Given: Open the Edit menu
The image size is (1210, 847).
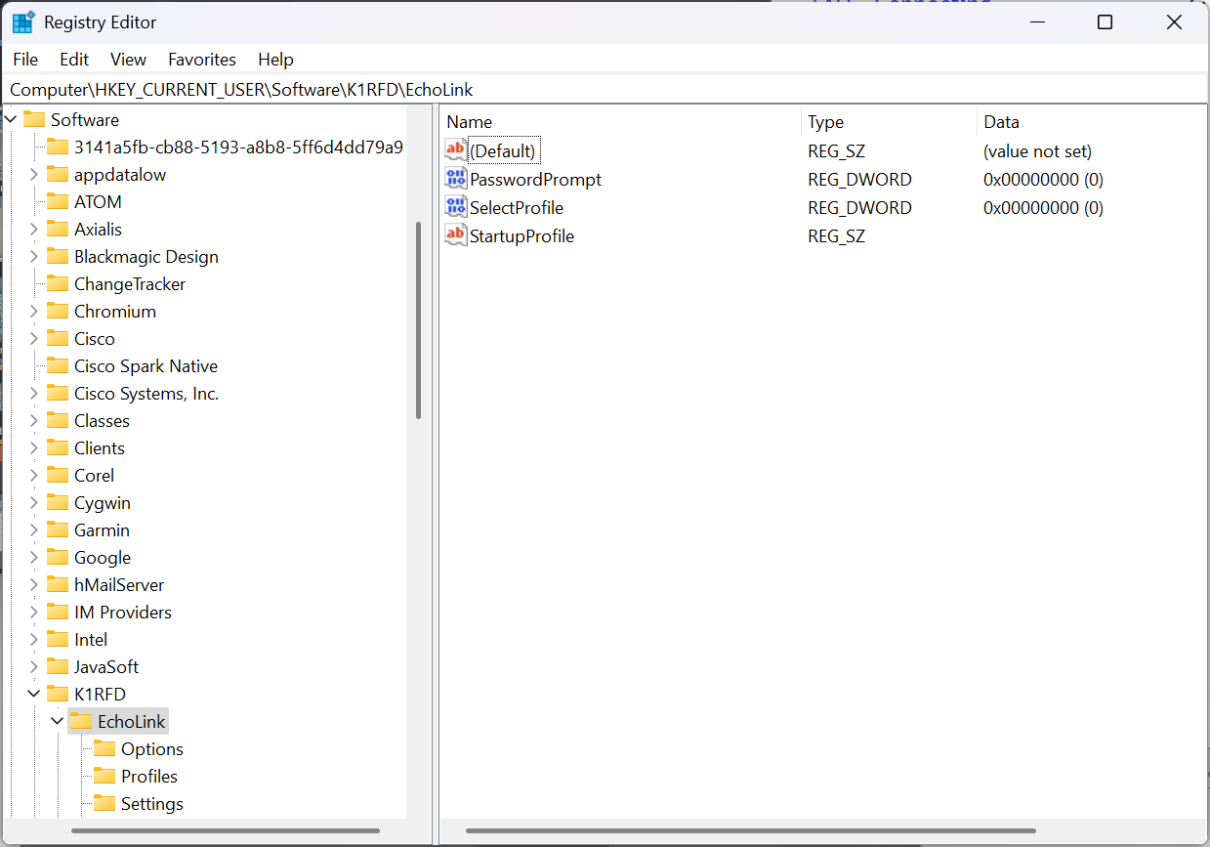Looking at the screenshot, I should click(74, 60).
